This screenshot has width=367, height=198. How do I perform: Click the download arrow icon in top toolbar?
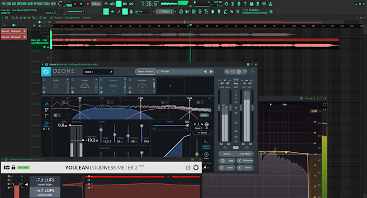pyautogui.click(x=270, y=4)
